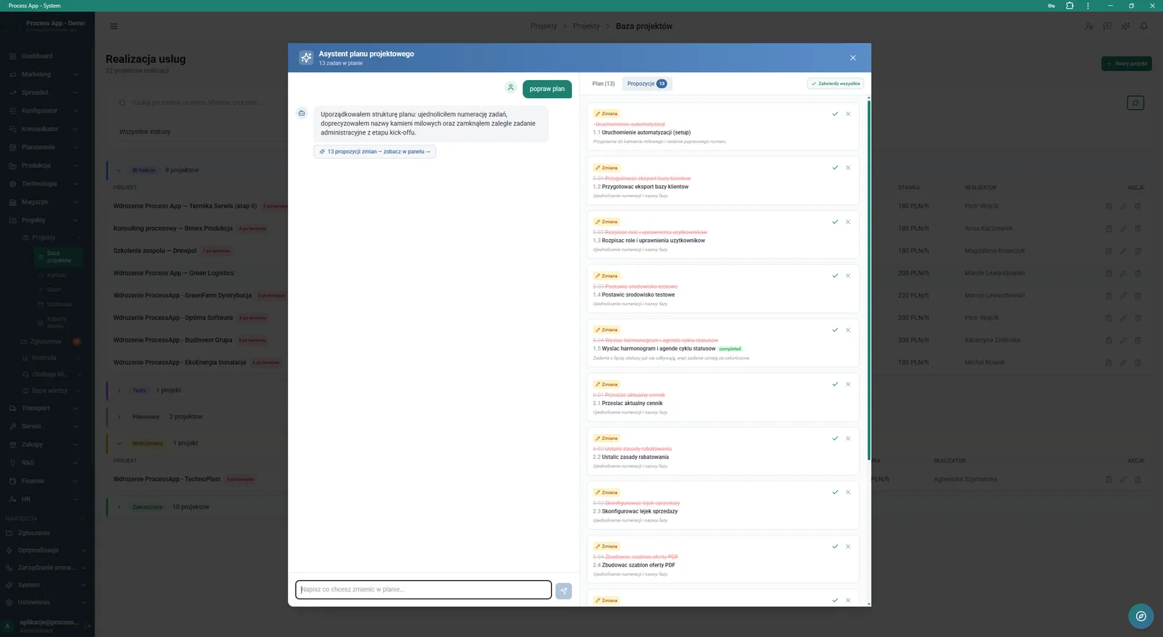The height and width of the screenshot is (637, 1163).
Task: Open '13 propozycji zmian — zobacz w panelu' link
Action: 375,152
